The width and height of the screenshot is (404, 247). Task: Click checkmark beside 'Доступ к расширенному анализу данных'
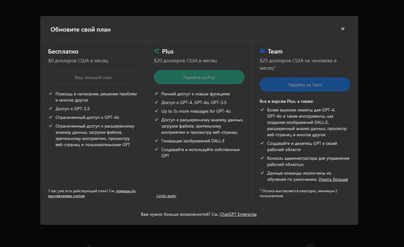click(156, 120)
